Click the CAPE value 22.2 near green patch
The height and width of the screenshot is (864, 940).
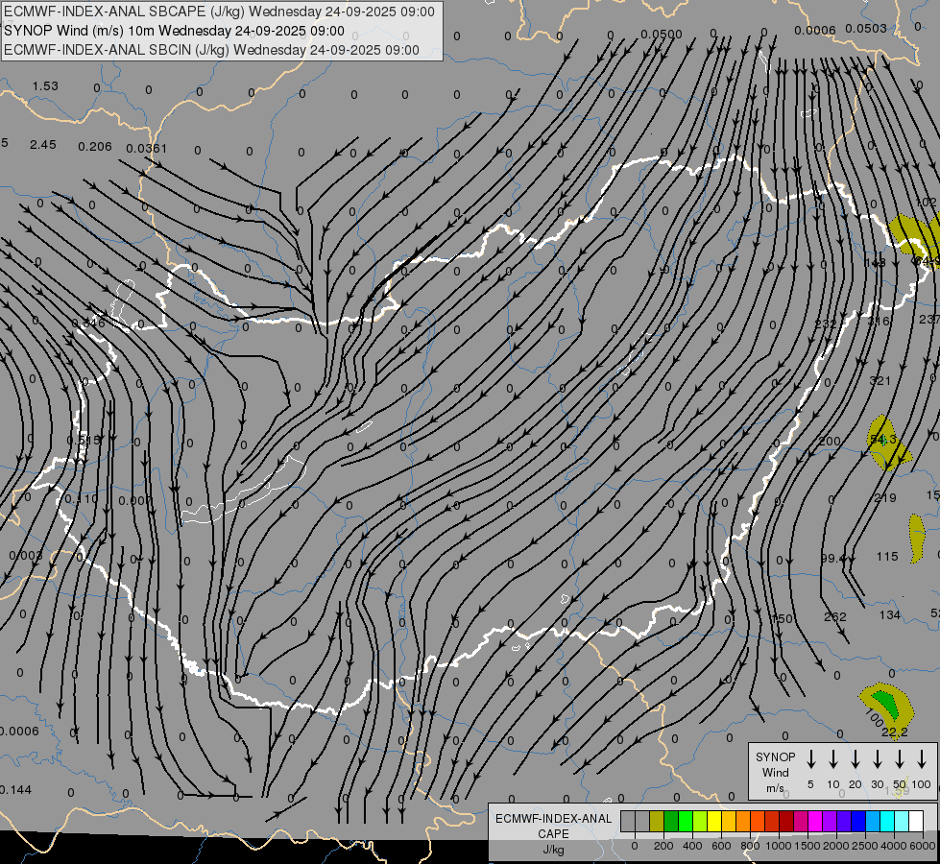click(895, 732)
